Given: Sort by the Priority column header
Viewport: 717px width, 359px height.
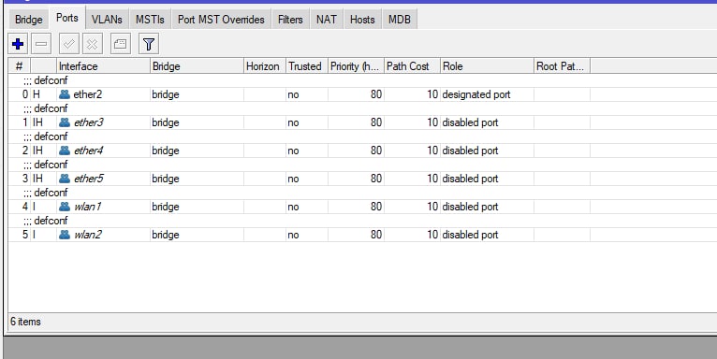Looking at the screenshot, I should [356, 66].
